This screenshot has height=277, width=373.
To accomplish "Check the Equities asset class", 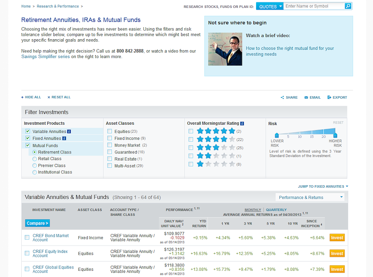I will pyautogui.click(x=110, y=131).
